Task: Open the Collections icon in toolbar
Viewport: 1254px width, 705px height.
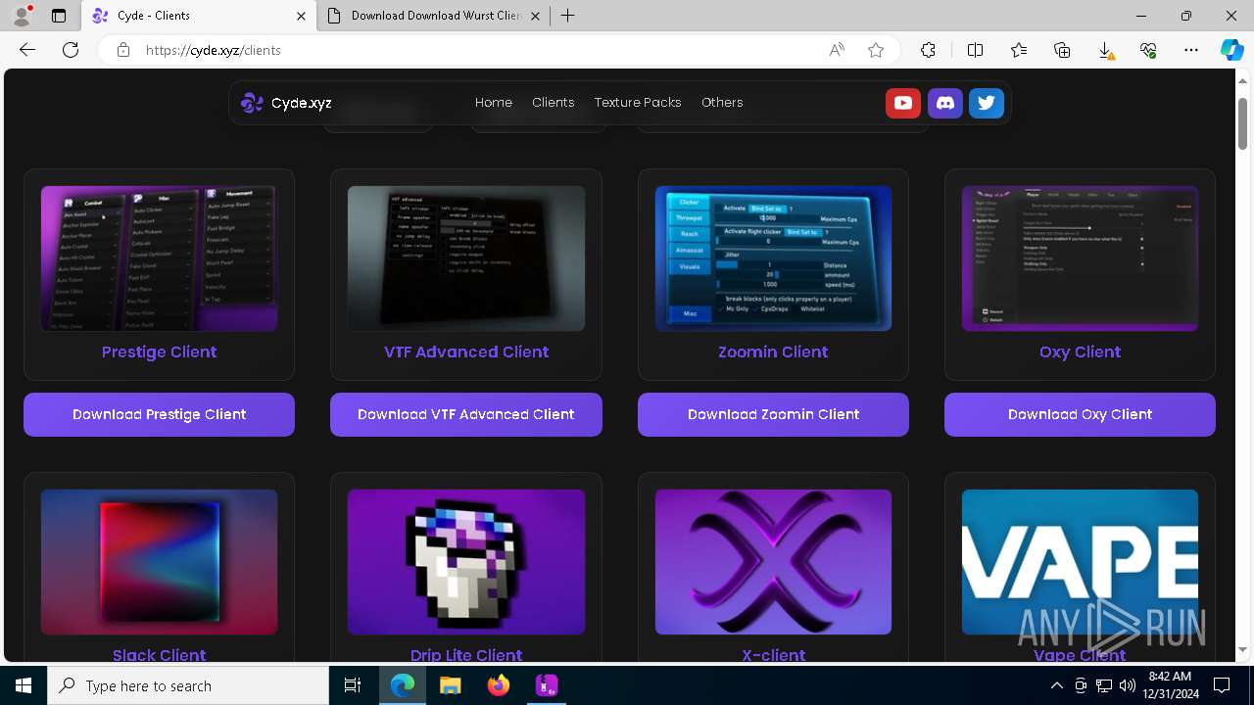Action: click(x=1062, y=50)
